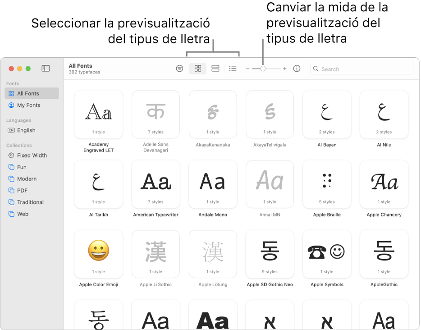Image resolution: width=421 pixels, height=330 pixels.
Task: Select the AppleGothic font card
Action: coord(384,255)
